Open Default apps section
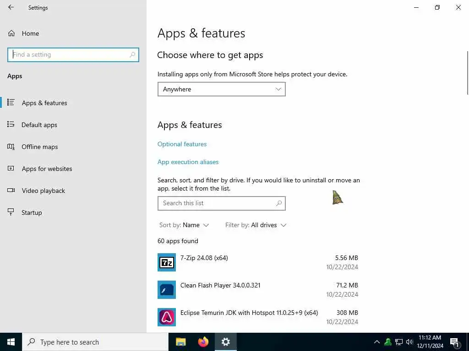Viewport: 469px width, 351px height. [39, 125]
